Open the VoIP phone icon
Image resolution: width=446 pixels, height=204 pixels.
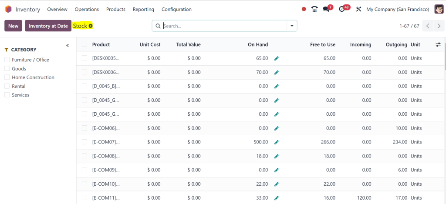click(314, 9)
